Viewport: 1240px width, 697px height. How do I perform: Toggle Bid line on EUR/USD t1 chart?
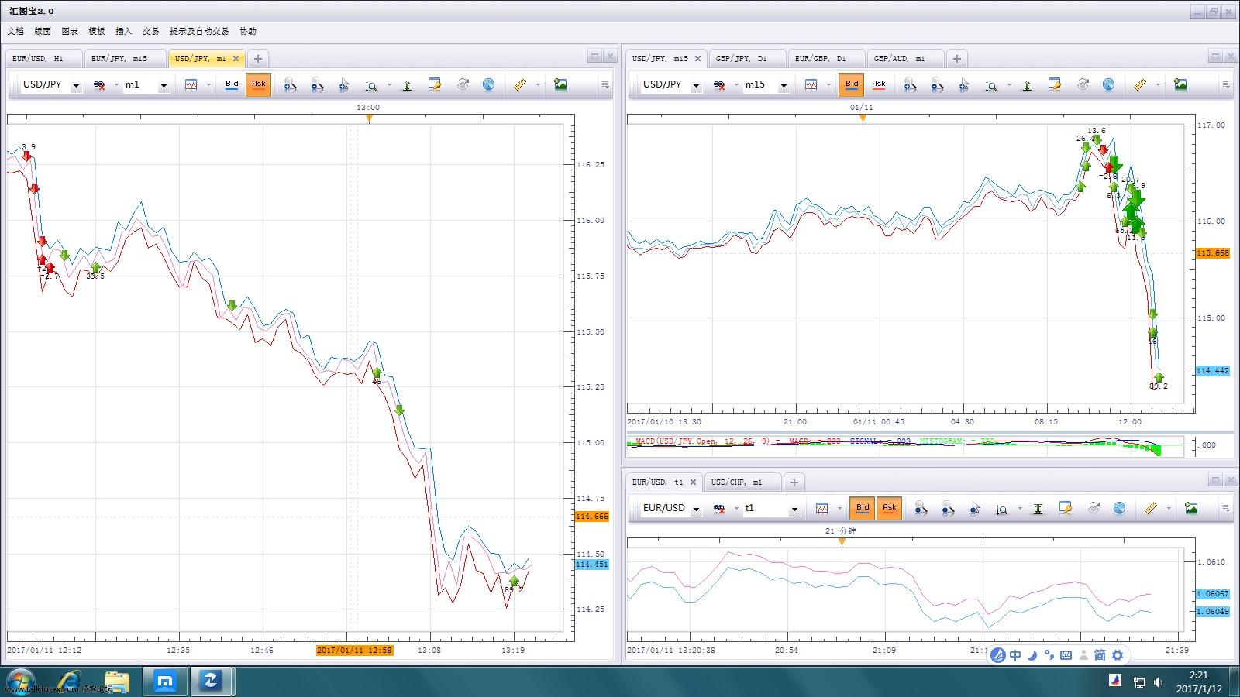click(863, 508)
